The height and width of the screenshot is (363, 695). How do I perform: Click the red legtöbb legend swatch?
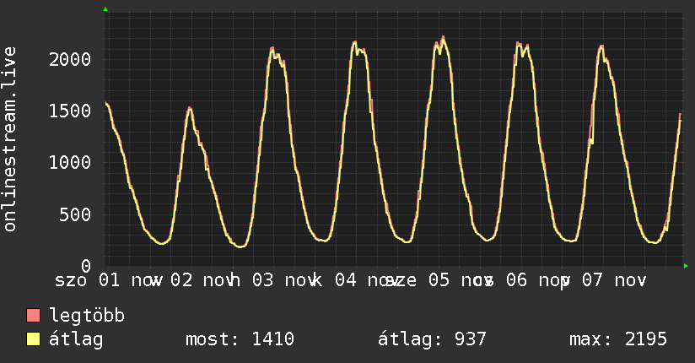[34, 317]
